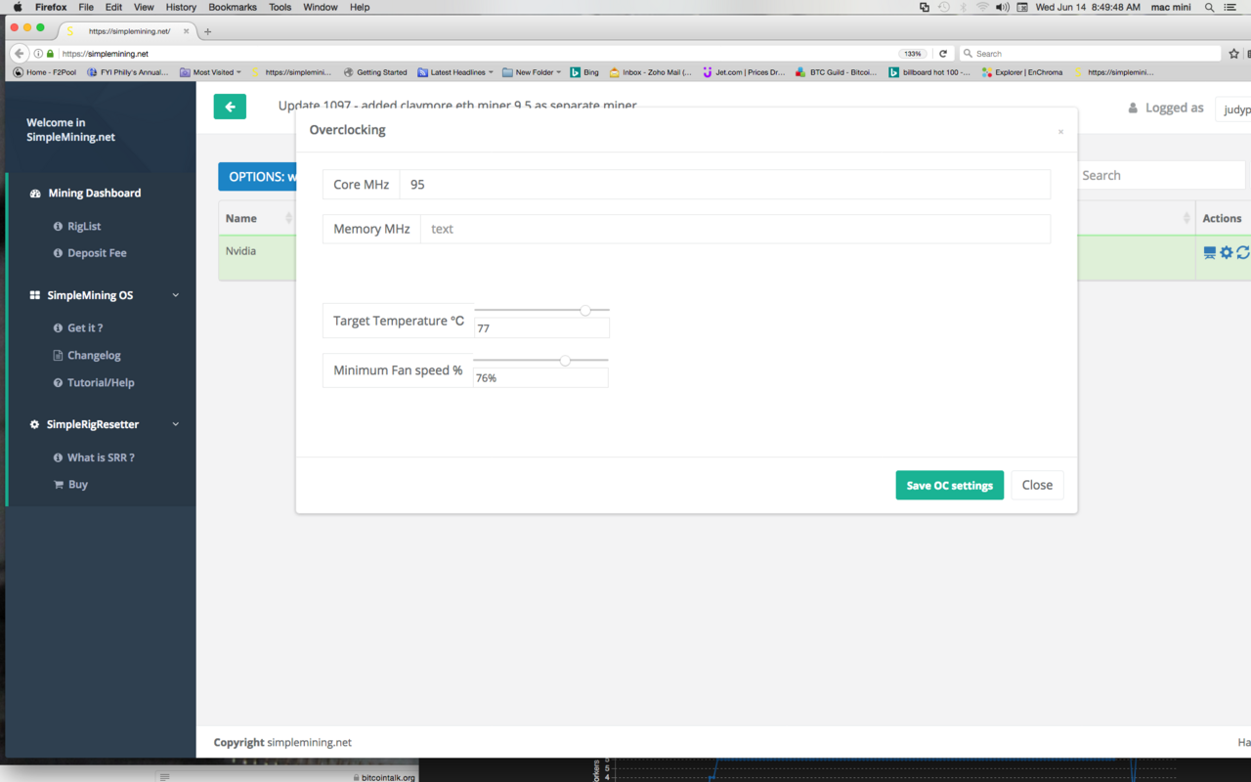Save the OC settings

click(x=949, y=485)
